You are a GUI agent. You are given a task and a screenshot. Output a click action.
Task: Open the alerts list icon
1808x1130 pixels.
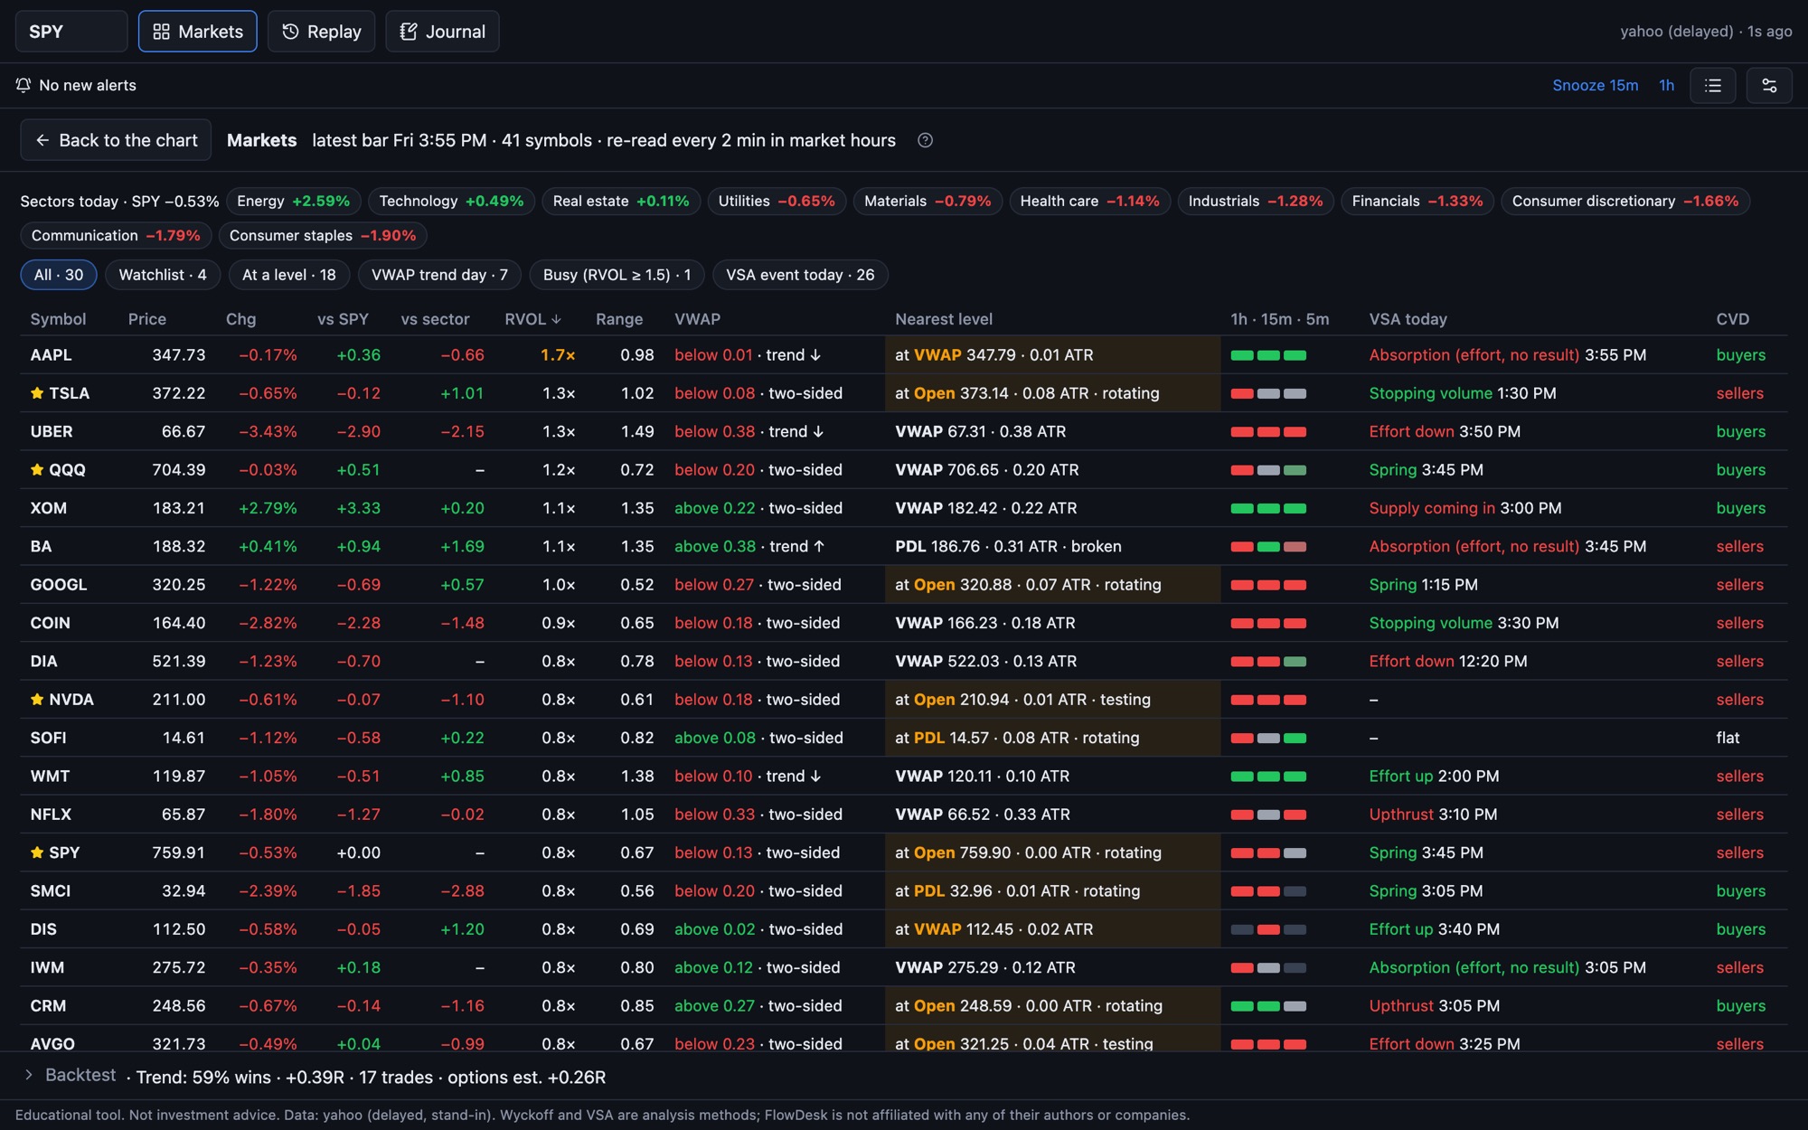1712,86
